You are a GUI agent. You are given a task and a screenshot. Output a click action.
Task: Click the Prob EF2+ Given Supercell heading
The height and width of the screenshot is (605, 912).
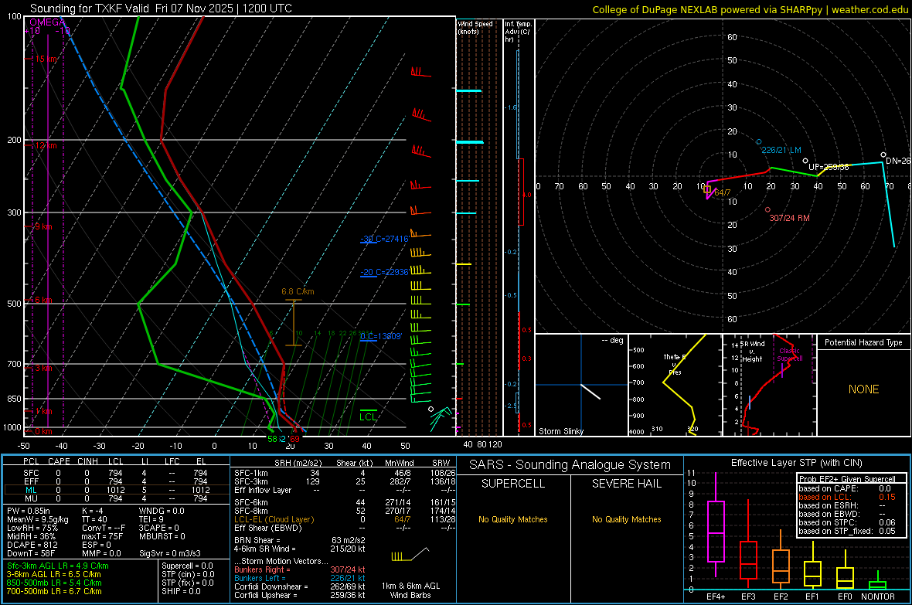[847, 479]
